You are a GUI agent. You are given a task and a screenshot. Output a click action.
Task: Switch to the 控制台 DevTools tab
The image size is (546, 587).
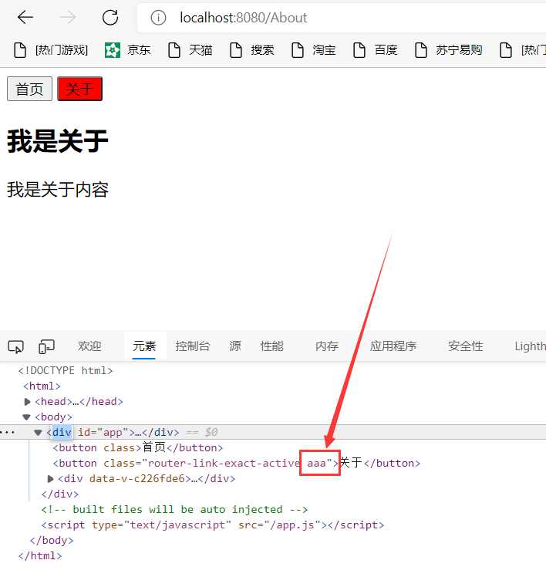(193, 346)
